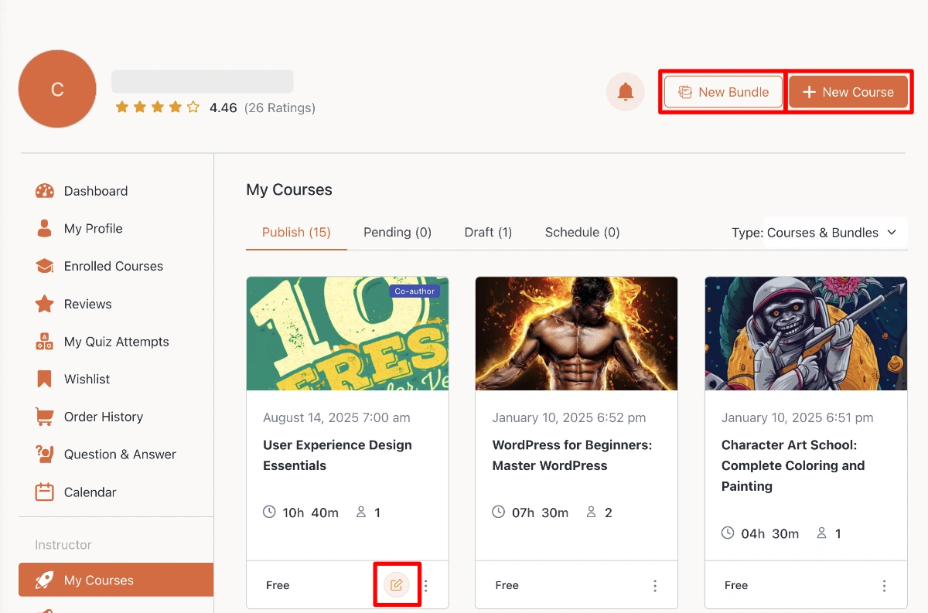The height and width of the screenshot is (613, 928).
Task: Select the My Profile sidebar icon
Action: coord(44,228)
